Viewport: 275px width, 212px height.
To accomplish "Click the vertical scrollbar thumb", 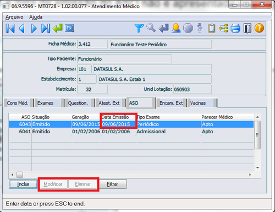I will tap(257, 135).
